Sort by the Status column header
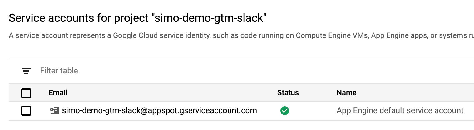 pos(288,93)
